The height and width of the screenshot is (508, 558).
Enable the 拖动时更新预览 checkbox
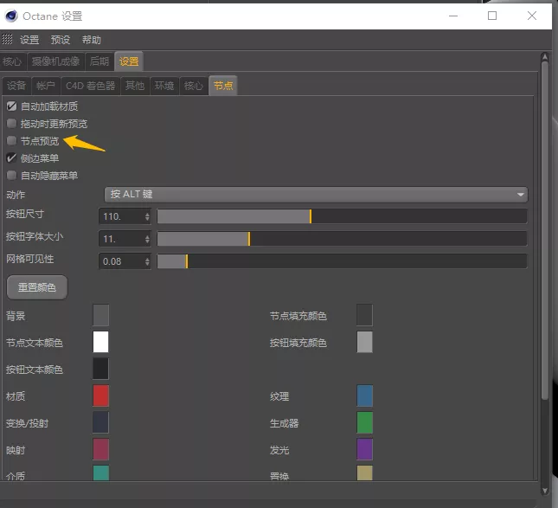click(12, 124)
